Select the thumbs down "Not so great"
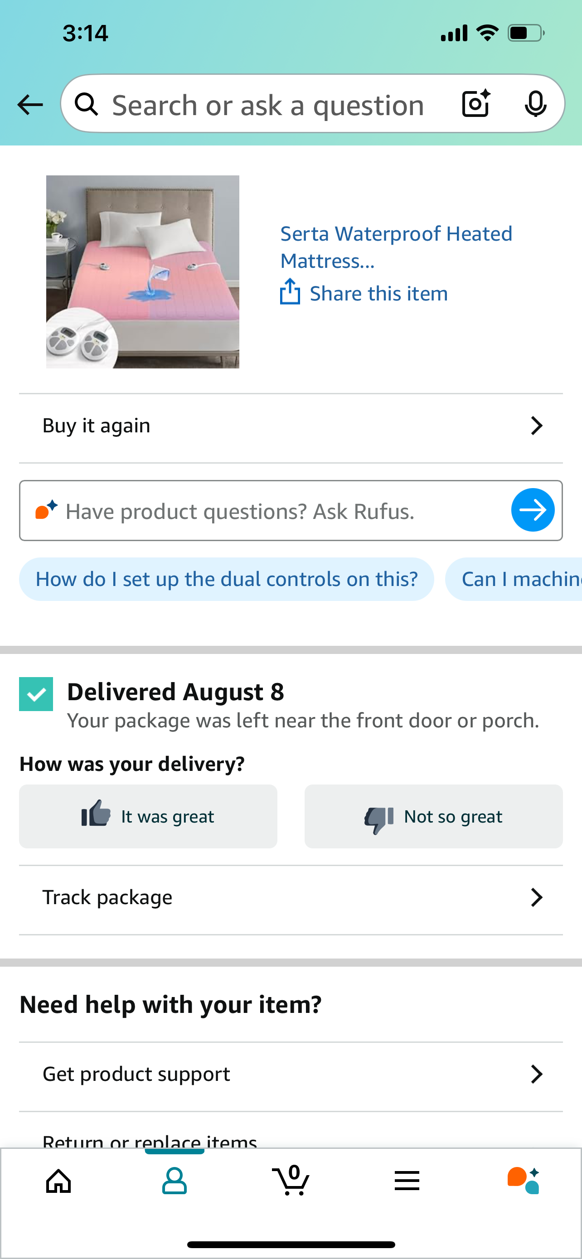This screenshot has height=1259, width=582. click(433, 816)
